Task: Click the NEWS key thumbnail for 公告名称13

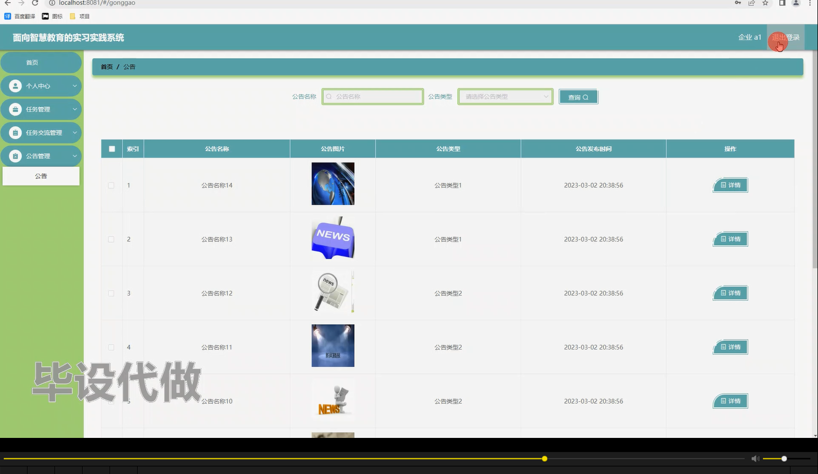Action: [x=333, y=238]
